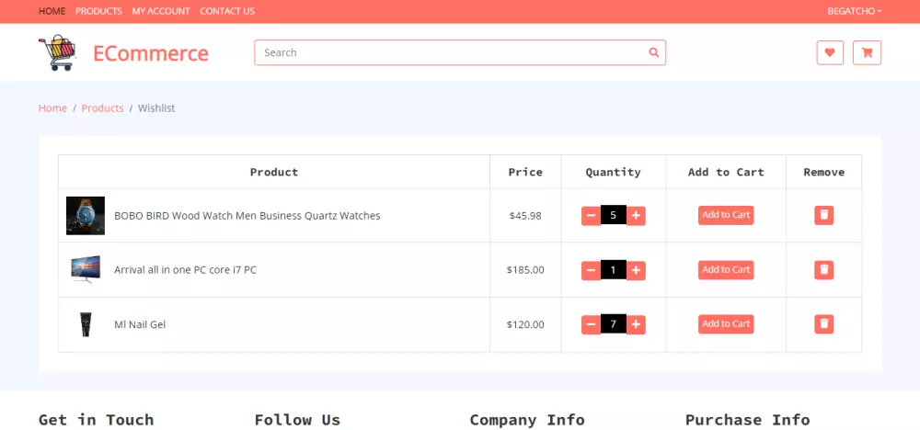The height and width of the screenshot is (430, 920).
Task: Click the search magnifier icon
Action: point(654,53)
